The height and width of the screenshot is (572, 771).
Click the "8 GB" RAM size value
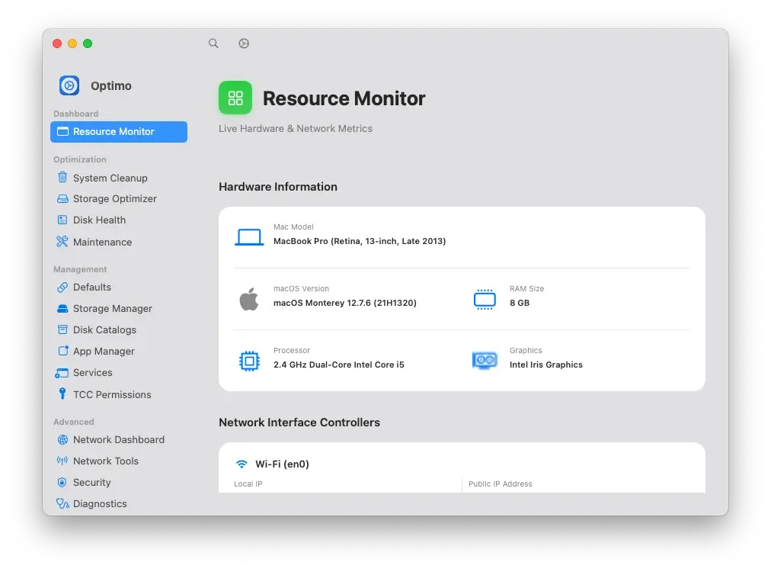pos(520,303)
